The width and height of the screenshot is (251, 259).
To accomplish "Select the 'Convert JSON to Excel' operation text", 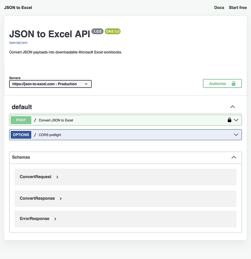I will pos(56,120).
